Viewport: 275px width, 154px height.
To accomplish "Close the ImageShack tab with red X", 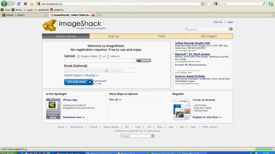I will click(x=93, y=15).
